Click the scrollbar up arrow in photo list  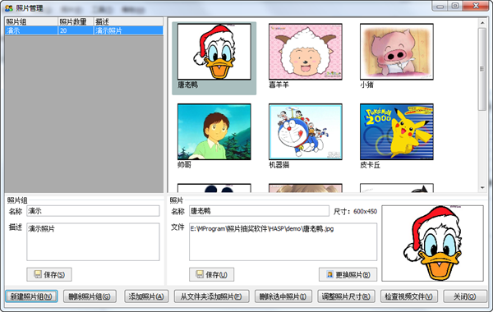(x=482, y=23)
